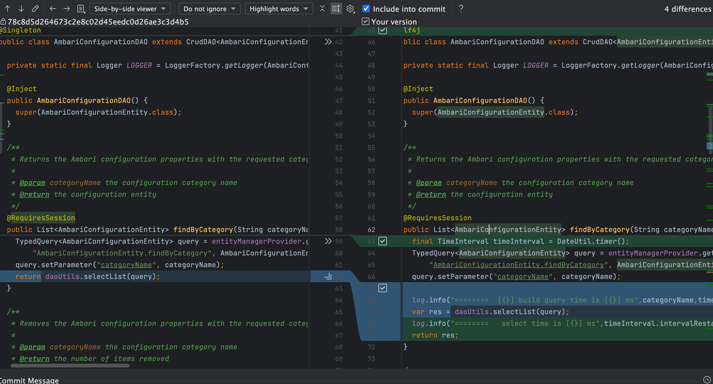This screenshot has width=713, height=384.
Task: Click 'return res;' line in right pane
Action: pyautogui.click(x=435, y=335)
